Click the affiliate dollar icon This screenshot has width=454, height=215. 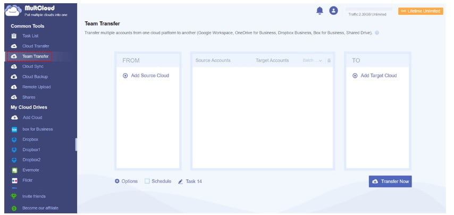14,208
